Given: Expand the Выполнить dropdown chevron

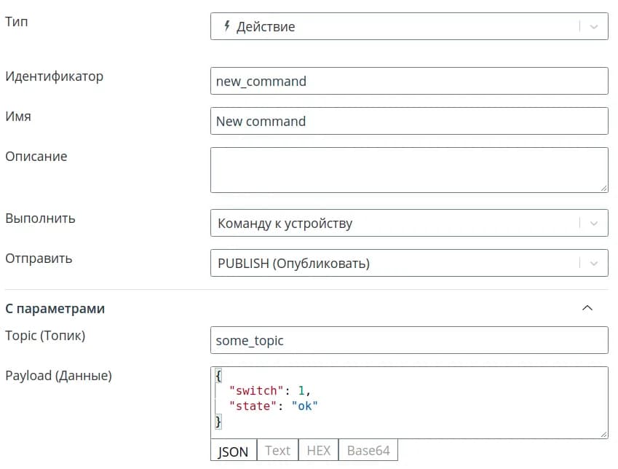Looking at the screenshot, I should pos(594,224).
